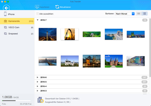Select the Berlin Wall graffiti photo
151x106 pixels.
135,61
